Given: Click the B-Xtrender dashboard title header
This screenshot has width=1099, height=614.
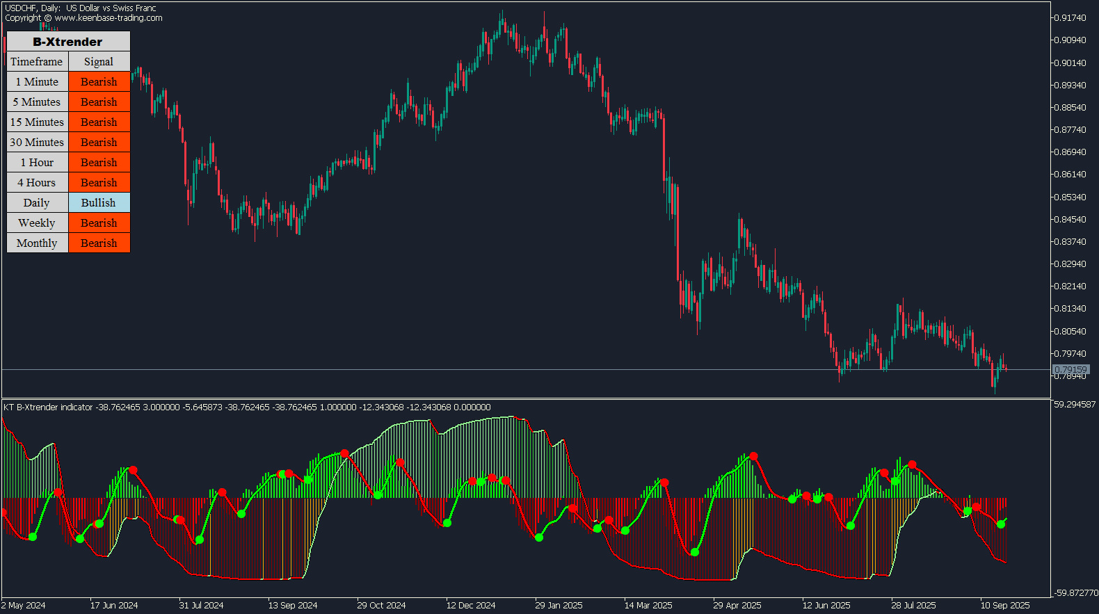Looking at the screenshot, I should (67, 42).
